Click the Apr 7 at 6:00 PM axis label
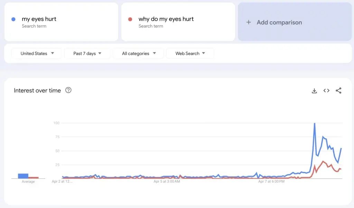 [271, 181]
